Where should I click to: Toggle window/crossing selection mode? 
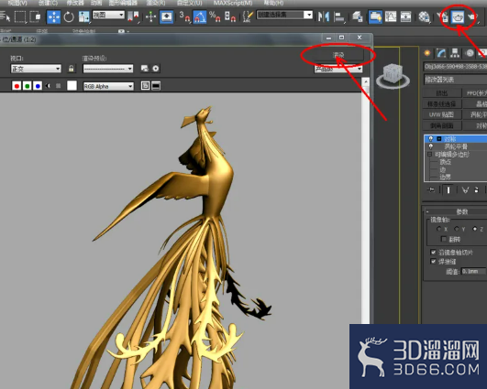35,16
